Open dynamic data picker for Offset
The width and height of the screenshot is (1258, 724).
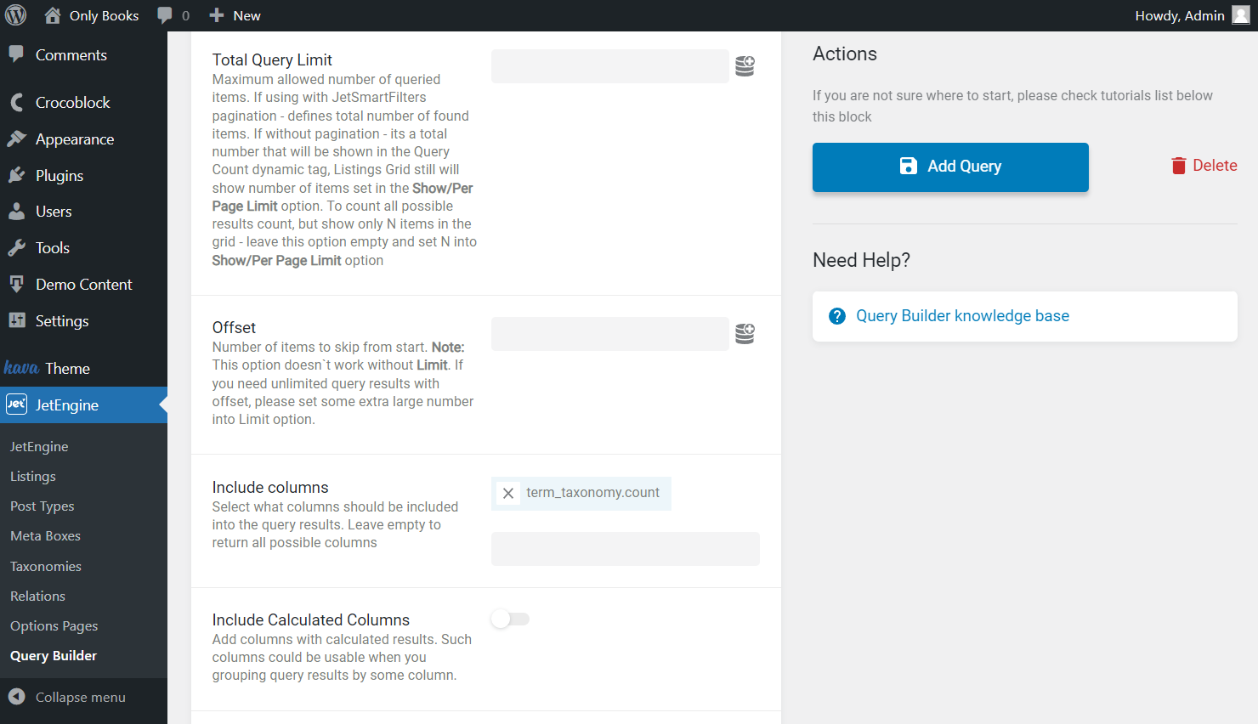745,334
